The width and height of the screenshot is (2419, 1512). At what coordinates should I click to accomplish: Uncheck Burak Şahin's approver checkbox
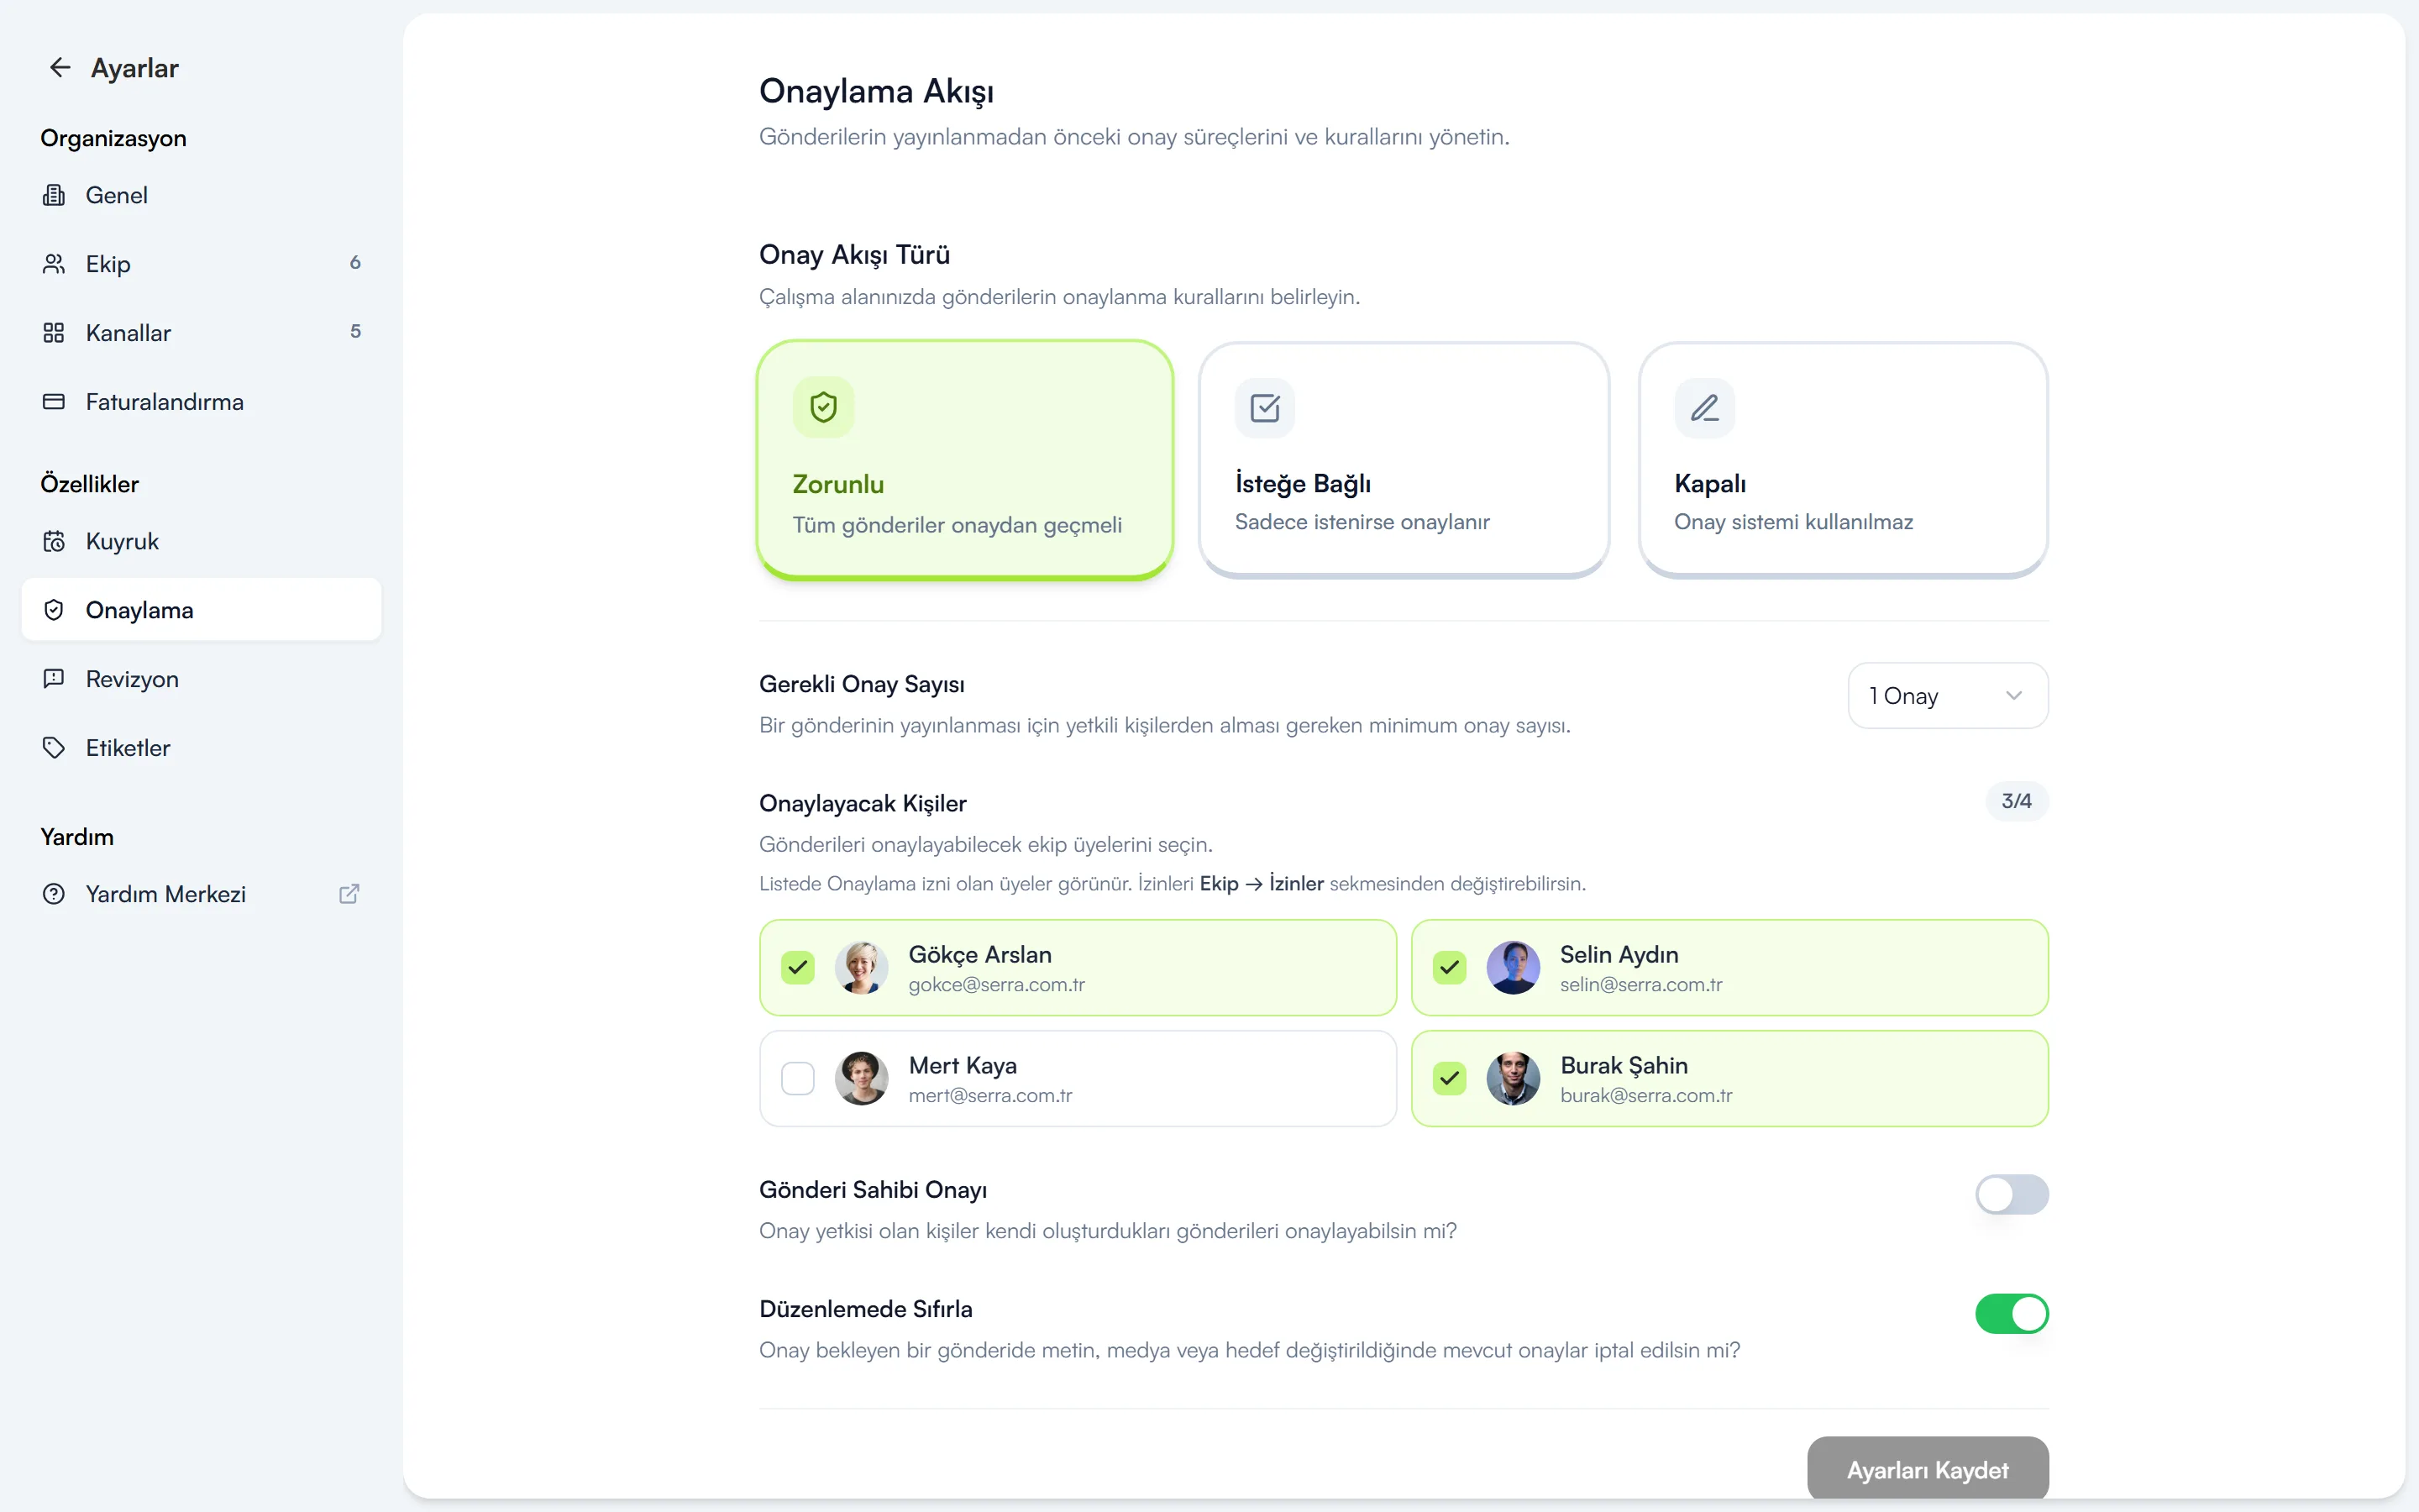tap(1450, 1078)
